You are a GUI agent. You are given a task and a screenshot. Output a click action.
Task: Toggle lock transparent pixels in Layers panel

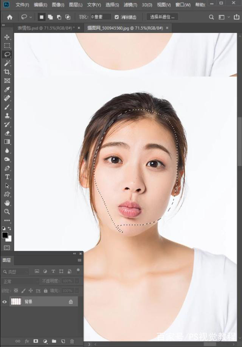tap(16, 290)
